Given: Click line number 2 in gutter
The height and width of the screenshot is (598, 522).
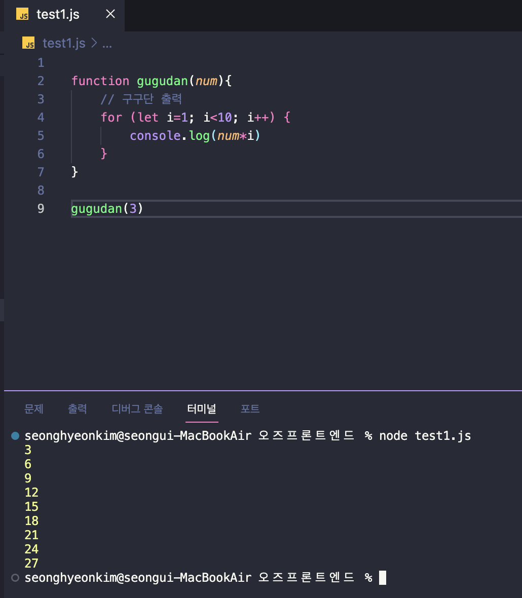Looking at the screenshot, I should tap(41, 81).
